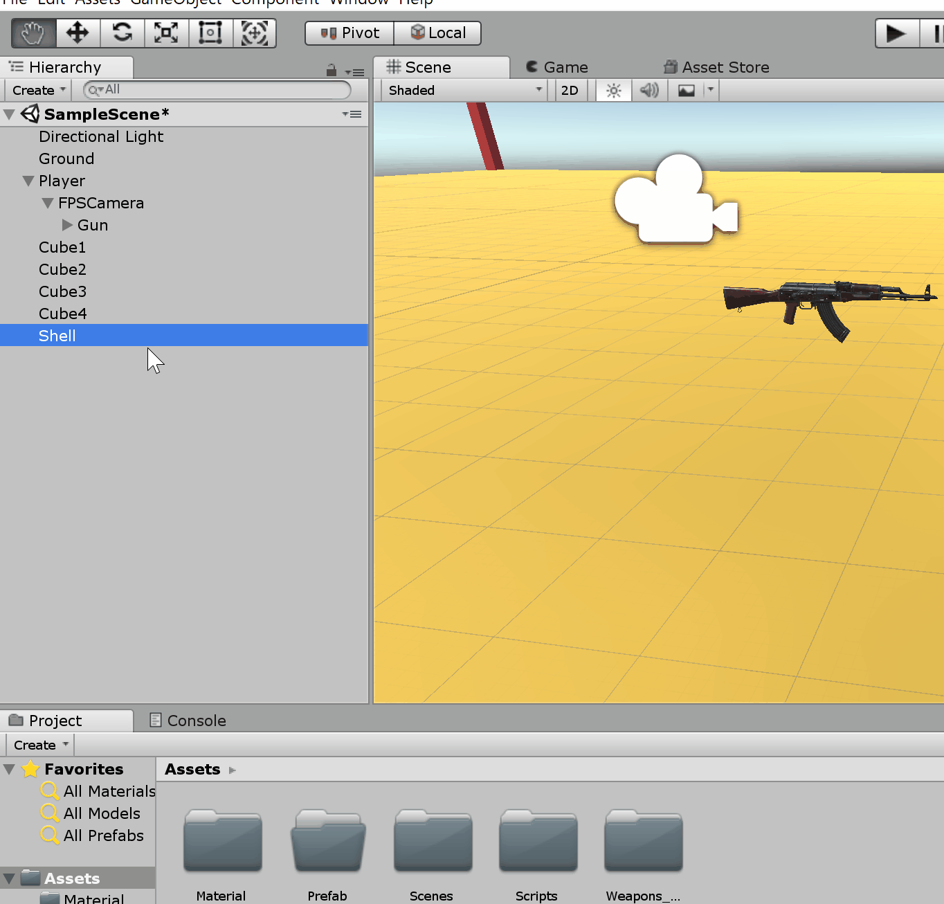The width and height of the screenshot is (944, 904).
Task: Select the Rotate tool
Action: pos(122,33)
